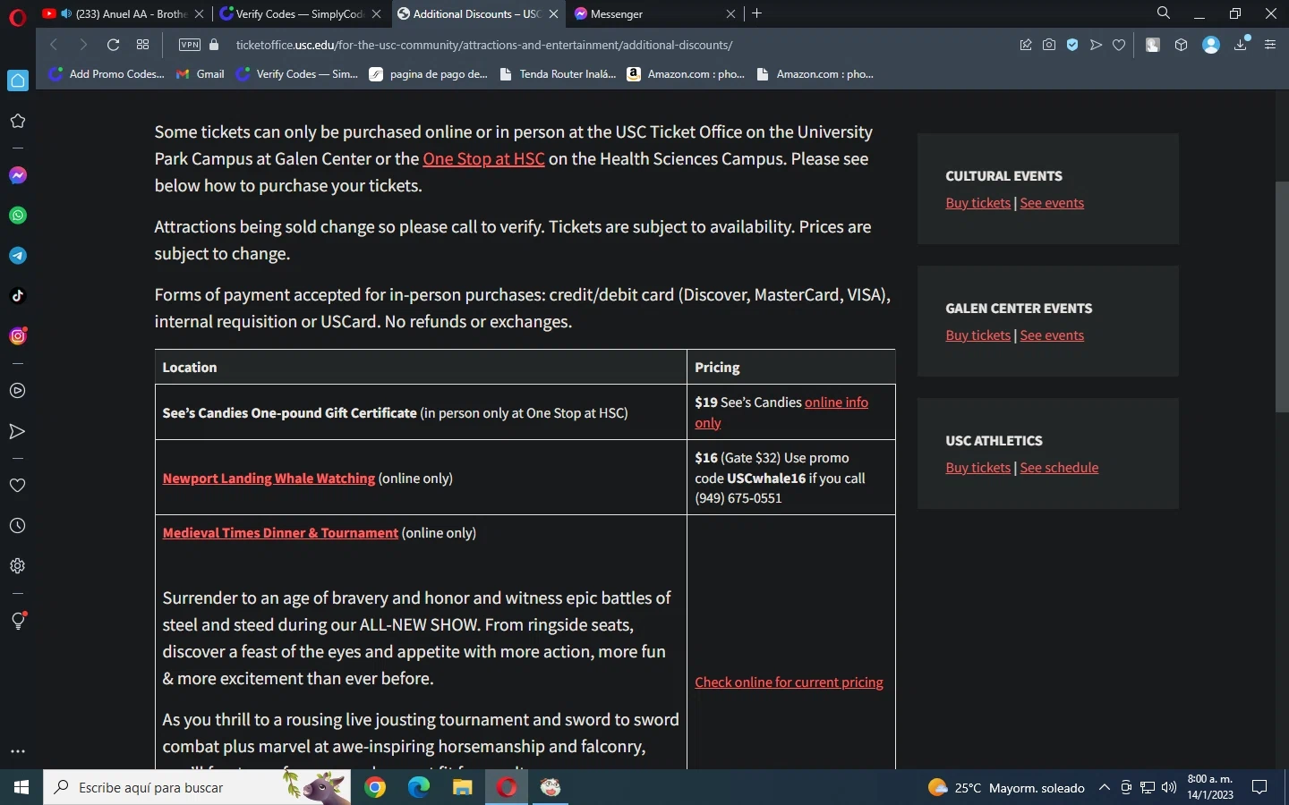Open the sidebar home Speed Dial icon
1289x805 pixels.
(18, 80)
